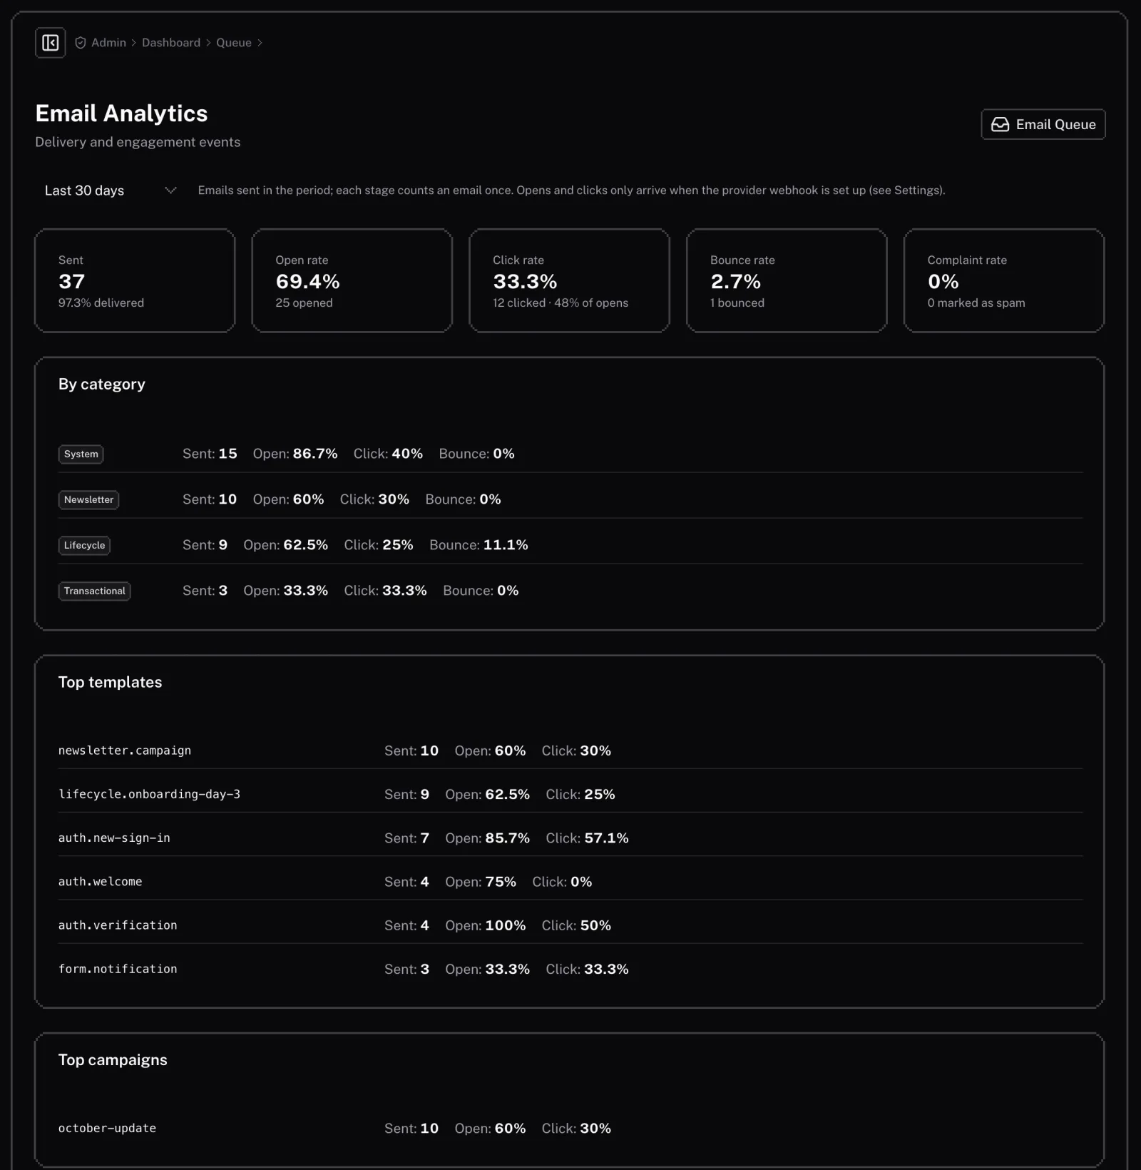The height and width of the screenshot is (1170, 1141).
Task: Click Bounce 11.1% in Lifecycle row
Action: [x=479, y=545]
